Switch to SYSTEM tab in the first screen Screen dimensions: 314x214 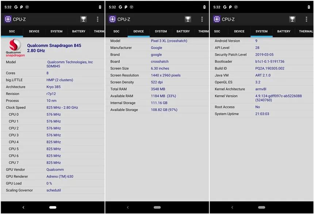(x=56, y=31)
